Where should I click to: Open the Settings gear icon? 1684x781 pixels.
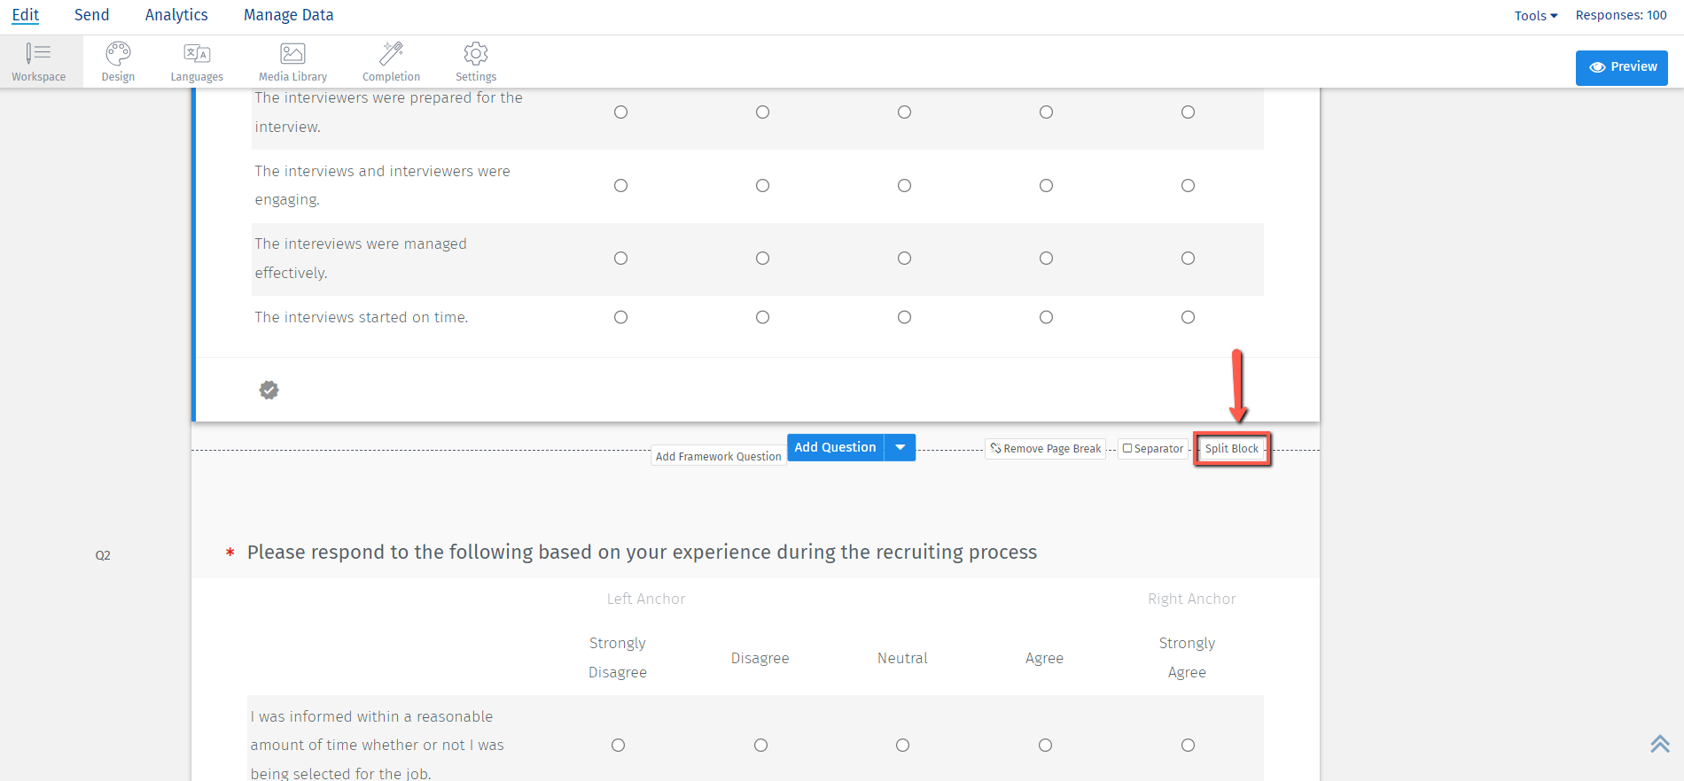pyautogui.click(x=476, y=54)
